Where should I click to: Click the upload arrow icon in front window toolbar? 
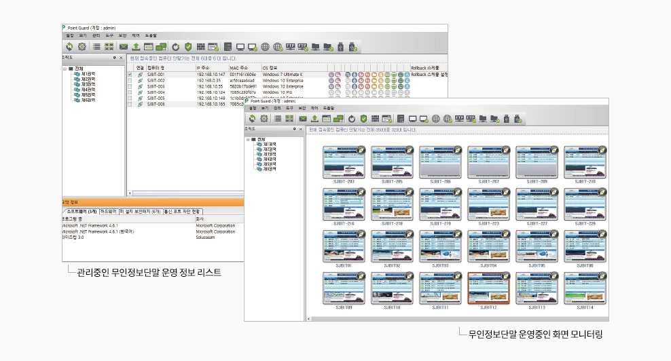pyautogui.click(x=315, y=119)
